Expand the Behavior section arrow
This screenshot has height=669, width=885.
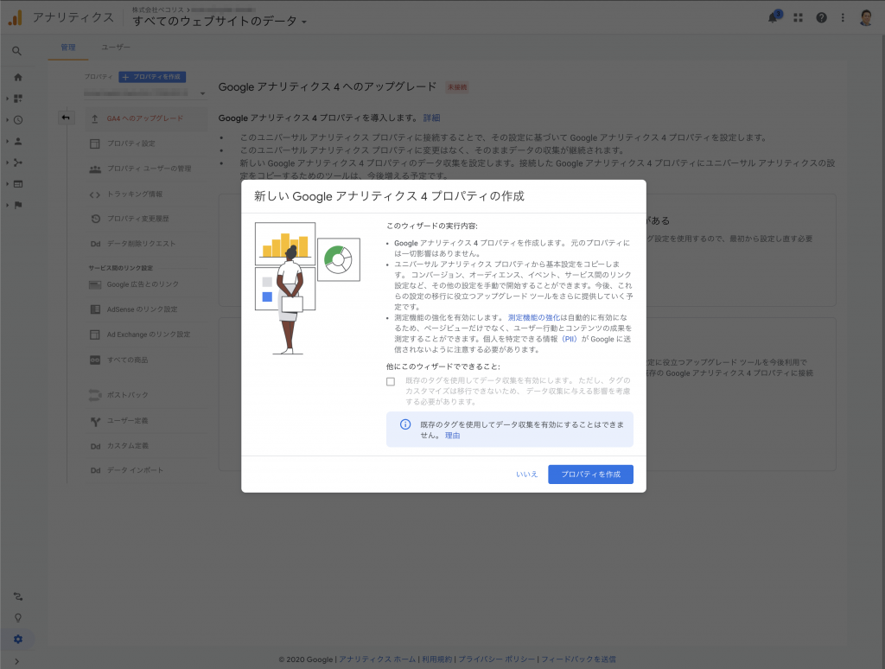click(x=7, y=184)
